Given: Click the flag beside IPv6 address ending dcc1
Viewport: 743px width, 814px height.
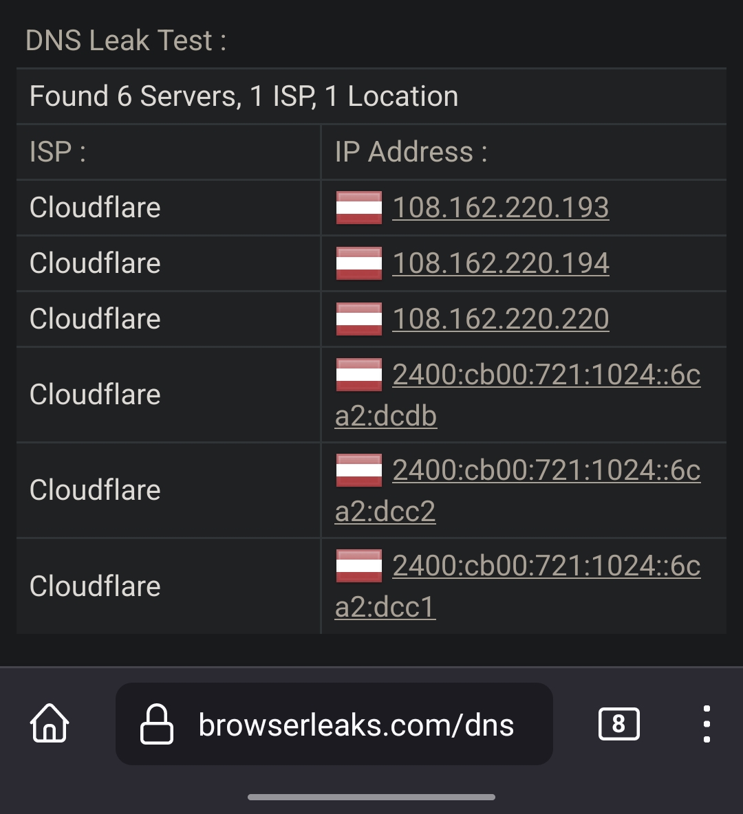Looking at the screenshot, I should 359,565.
